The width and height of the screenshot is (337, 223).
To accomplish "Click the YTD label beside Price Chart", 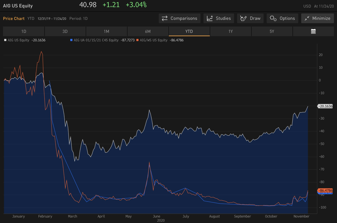I will (31, 18).
